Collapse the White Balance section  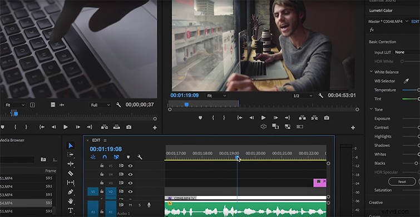pos(372,72)
